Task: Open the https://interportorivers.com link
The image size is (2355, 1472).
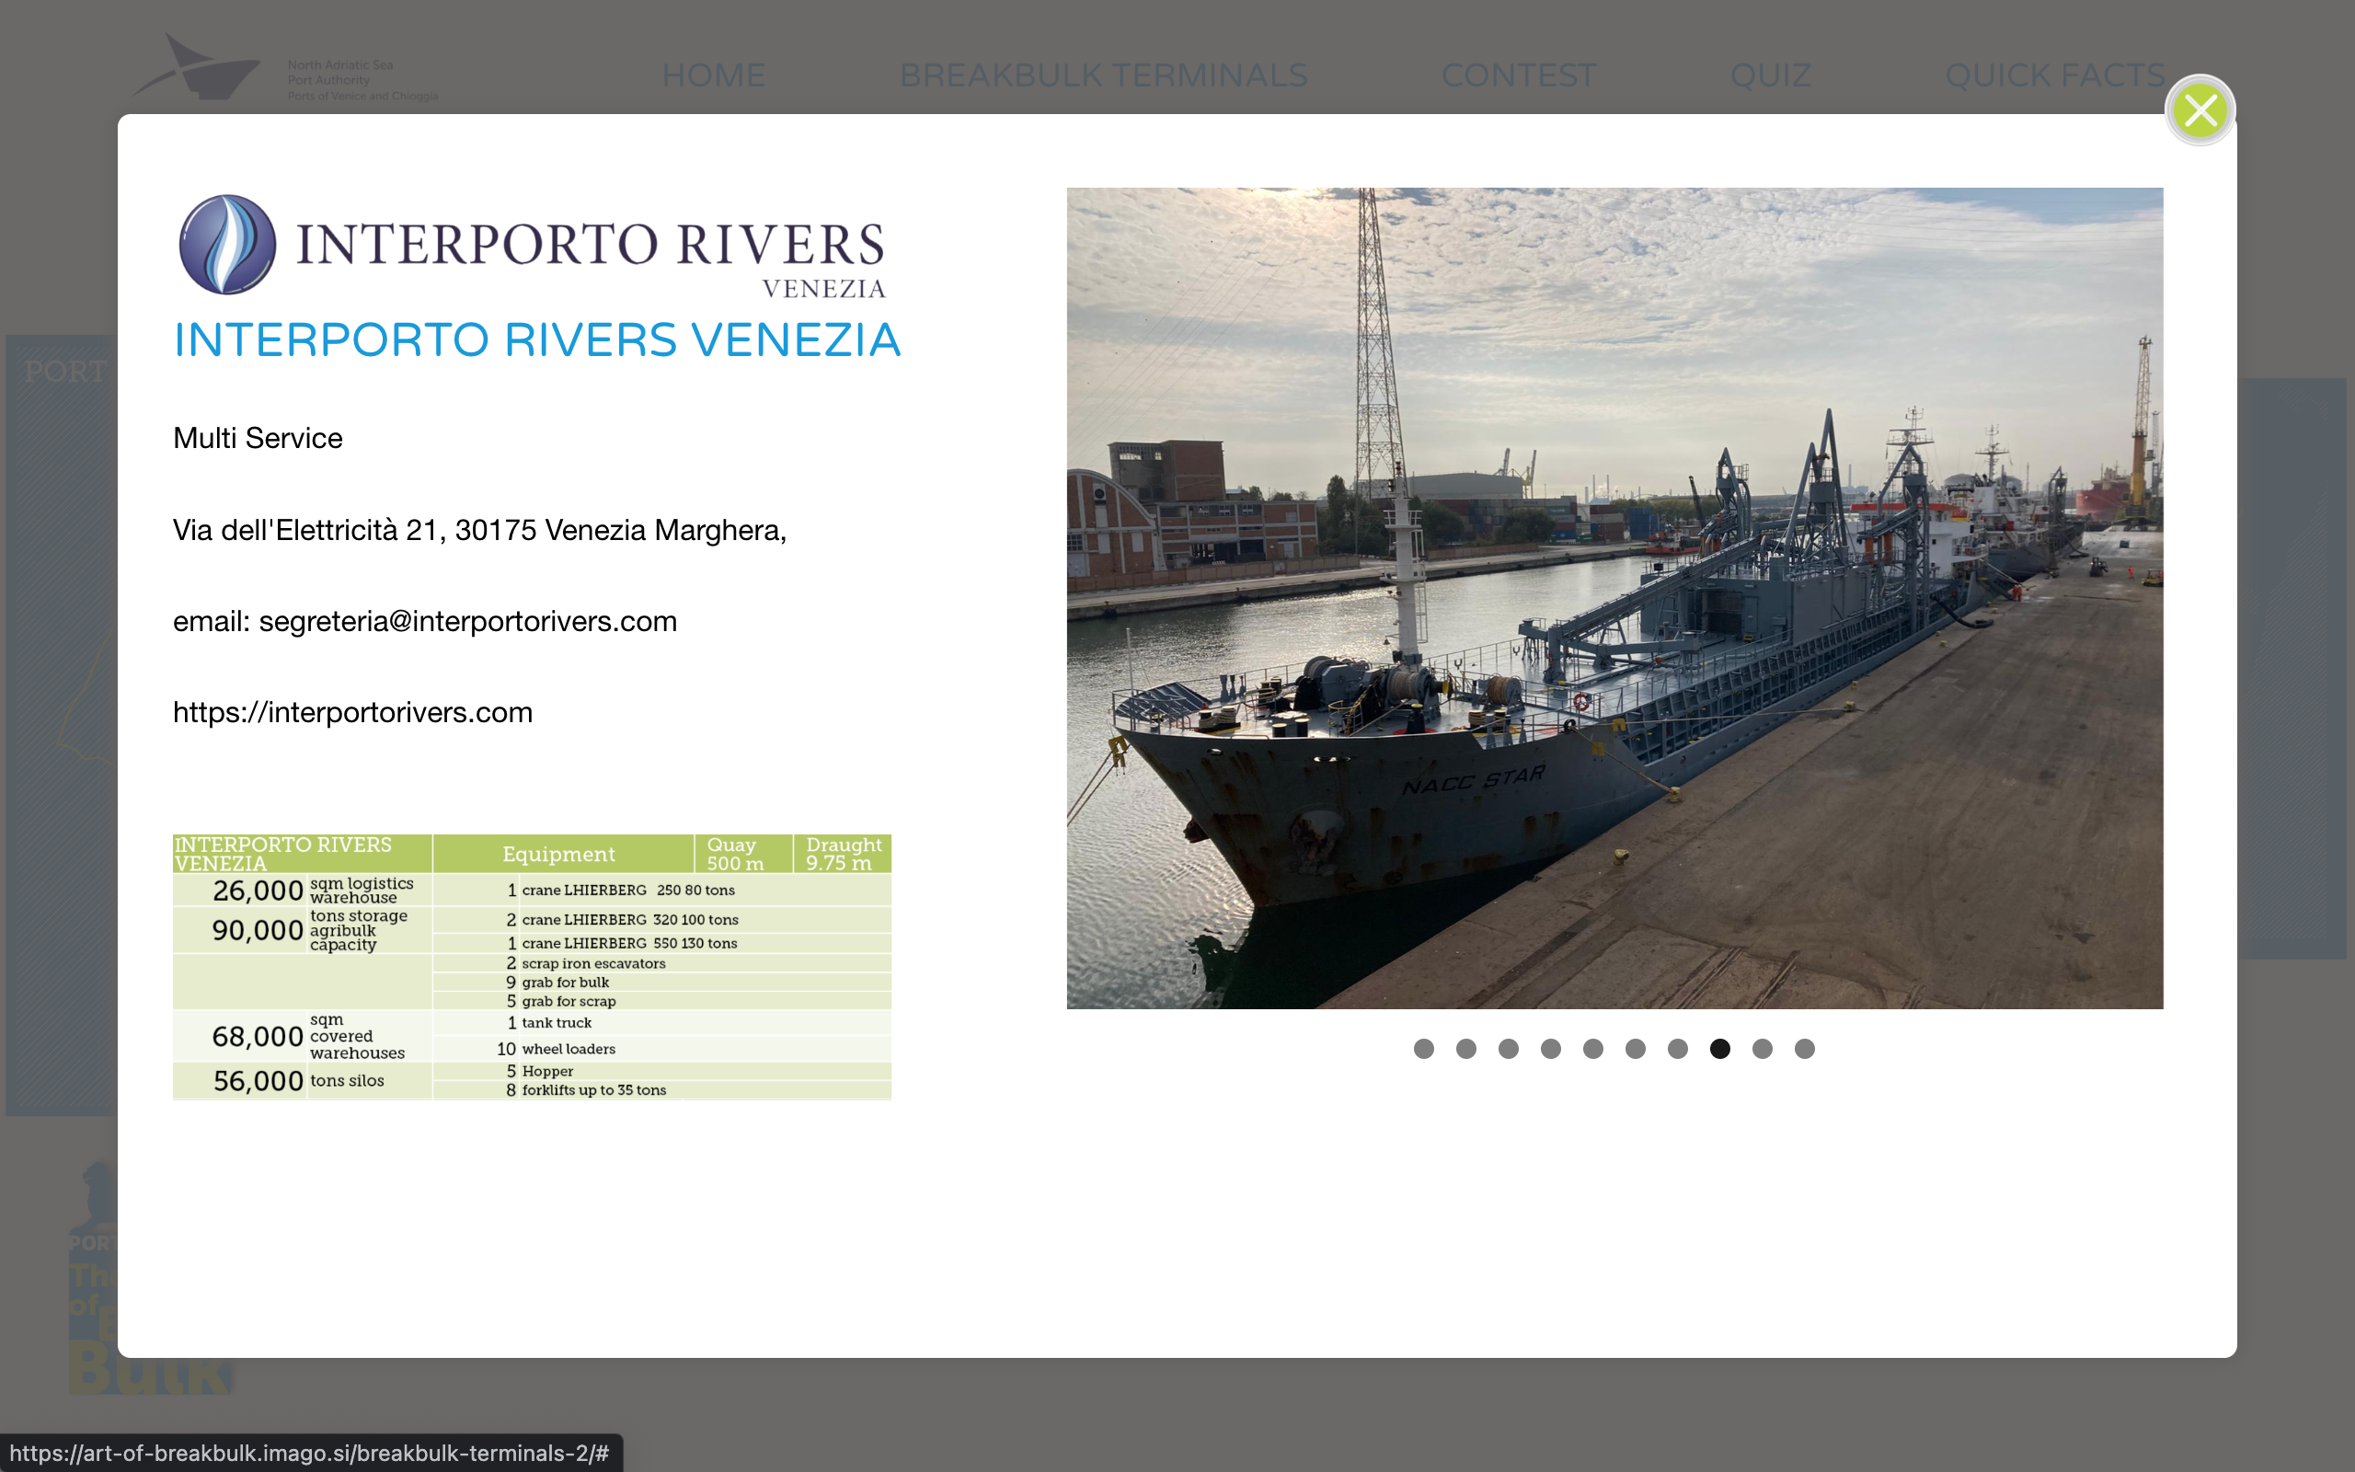Action: [x=352, y=713]
